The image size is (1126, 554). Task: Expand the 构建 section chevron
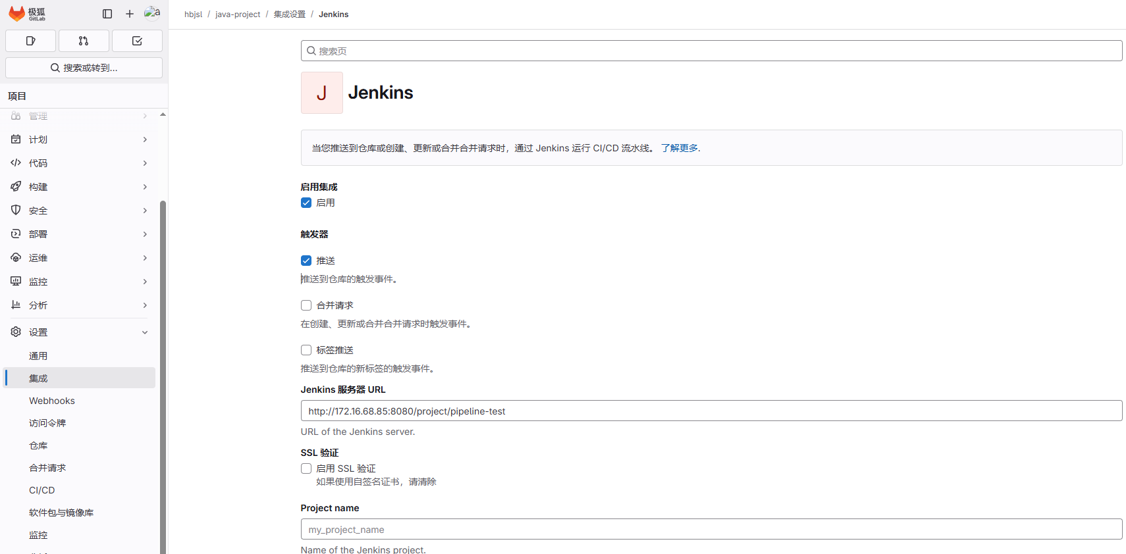tap(145, 187)
